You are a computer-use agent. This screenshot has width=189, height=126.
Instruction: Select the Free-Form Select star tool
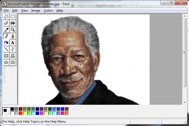(x=6, y=17)
